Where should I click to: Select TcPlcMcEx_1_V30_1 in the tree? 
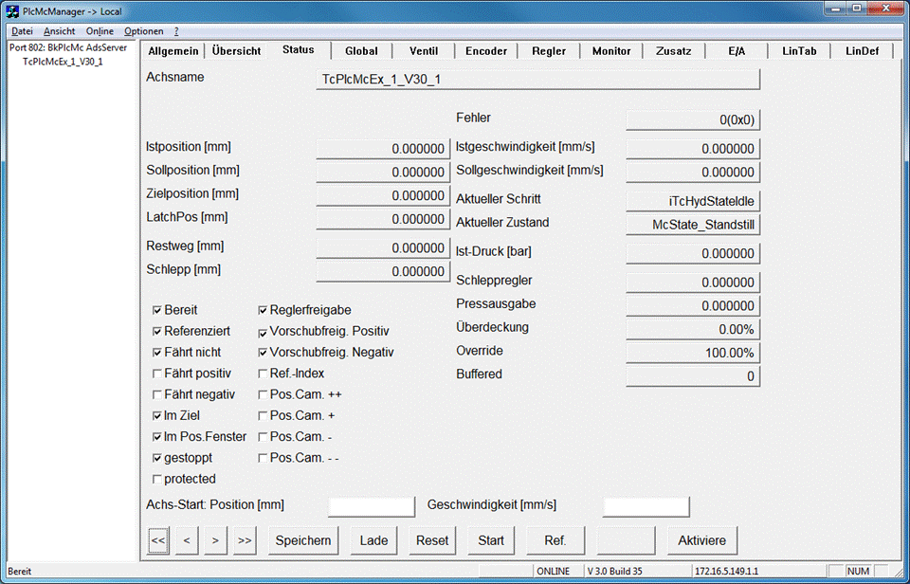(63, 62)
